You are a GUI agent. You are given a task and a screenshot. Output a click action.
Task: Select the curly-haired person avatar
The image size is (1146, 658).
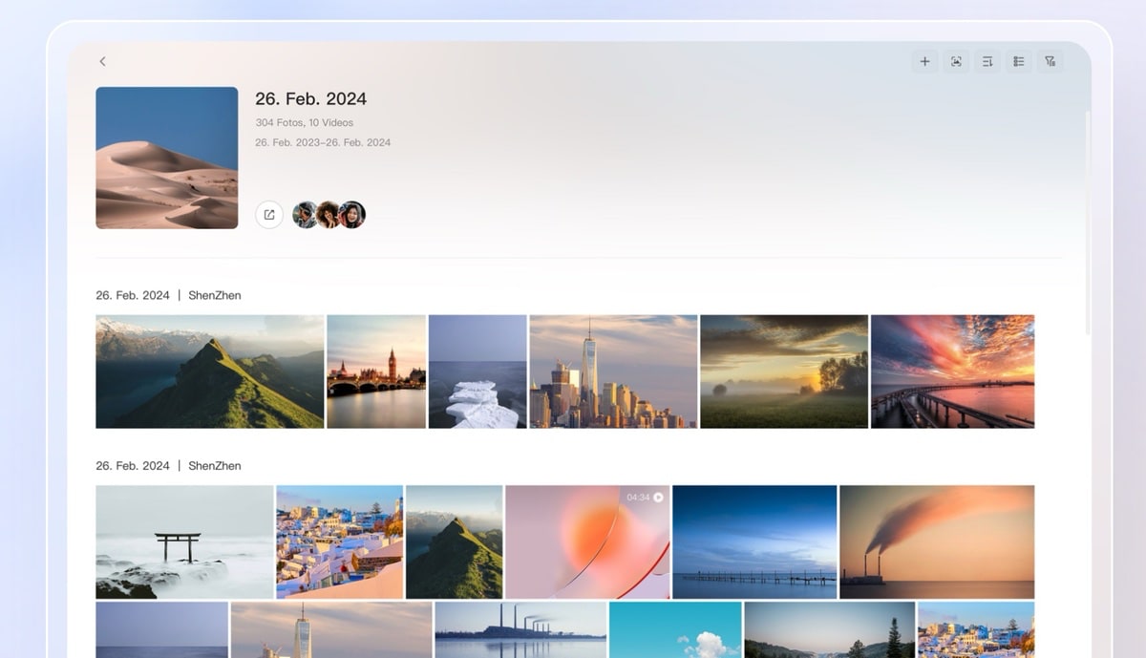tap(329, 215)
